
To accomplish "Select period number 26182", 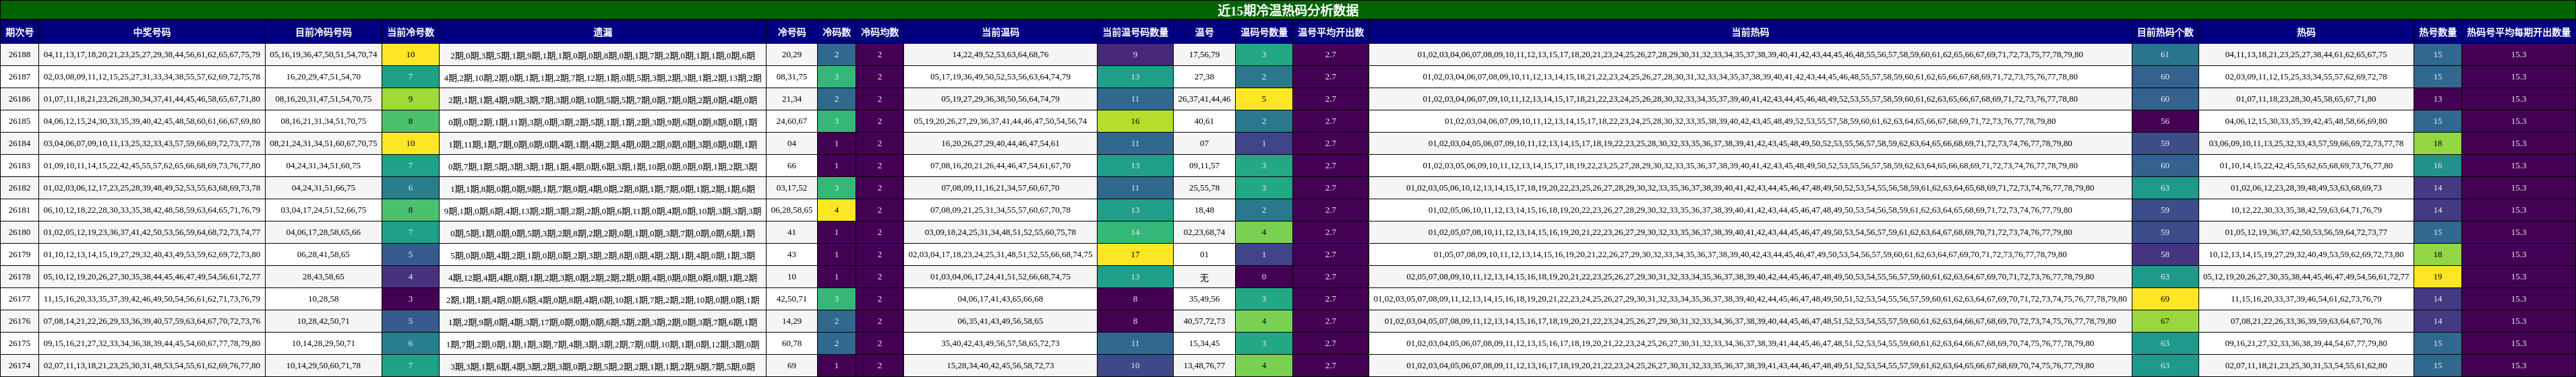I will 19,188.
